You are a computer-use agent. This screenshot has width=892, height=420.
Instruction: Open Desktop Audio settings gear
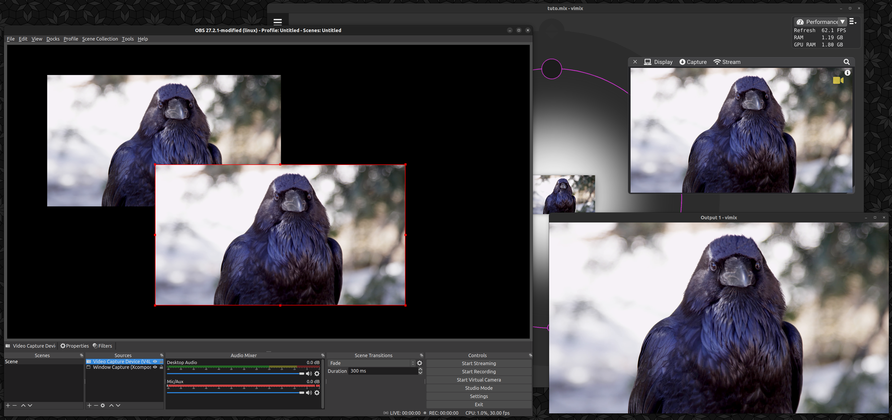coord(317,374)
